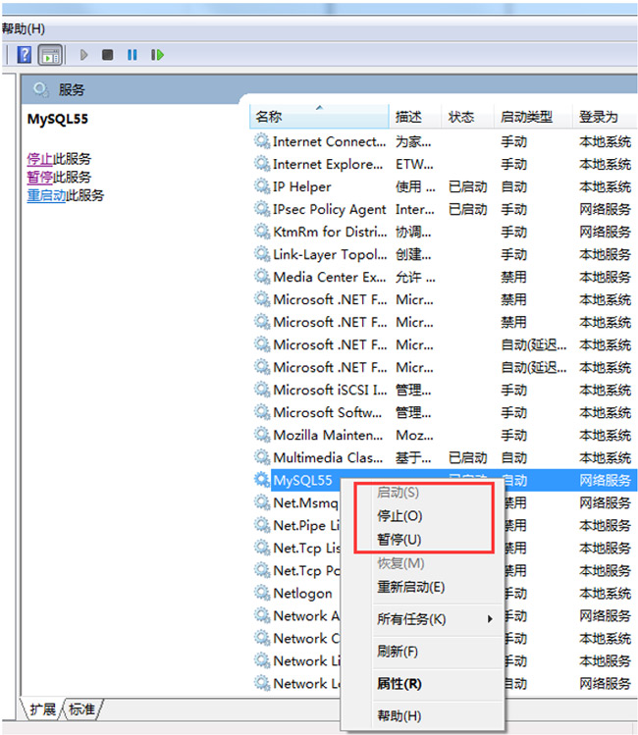Click gear icon of Mozilla Mainten... service
The width and height of the screenshot is (638, 735).
pos(261,435)
